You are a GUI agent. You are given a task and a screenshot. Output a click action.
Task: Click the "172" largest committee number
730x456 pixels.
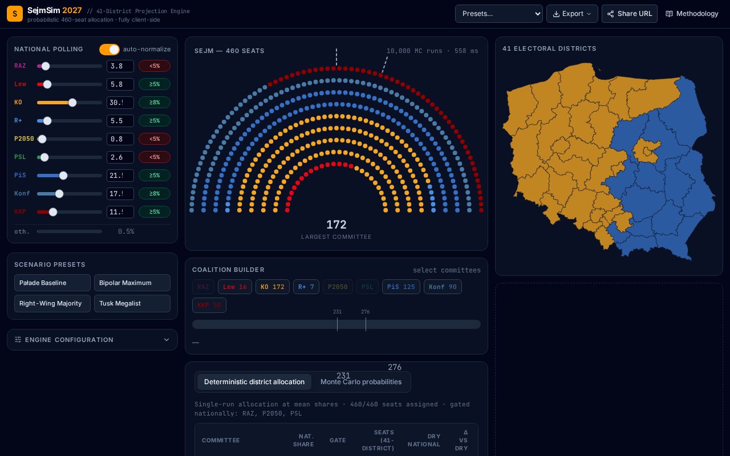336,225
